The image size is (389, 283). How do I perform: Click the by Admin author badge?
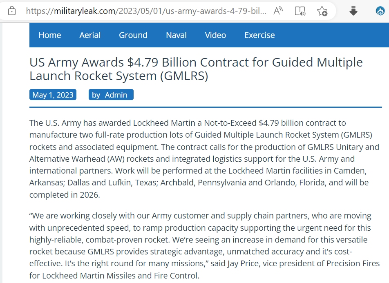(x=111, y=95)
